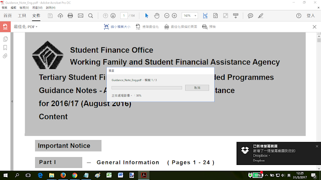The width and height of the screenshot is (321, 180).
Task: Click fit width scrolling icon
Action: pyautogui.click(x=205, y=15)
